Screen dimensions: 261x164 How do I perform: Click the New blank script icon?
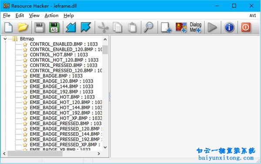(x=8, y=27)
